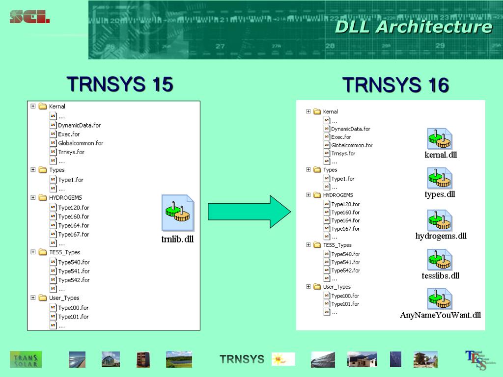This screenshot has height=377, width=503.
Task: Click the TRNSYS sun logo thumbnail
Action: (x=283, y=359)
